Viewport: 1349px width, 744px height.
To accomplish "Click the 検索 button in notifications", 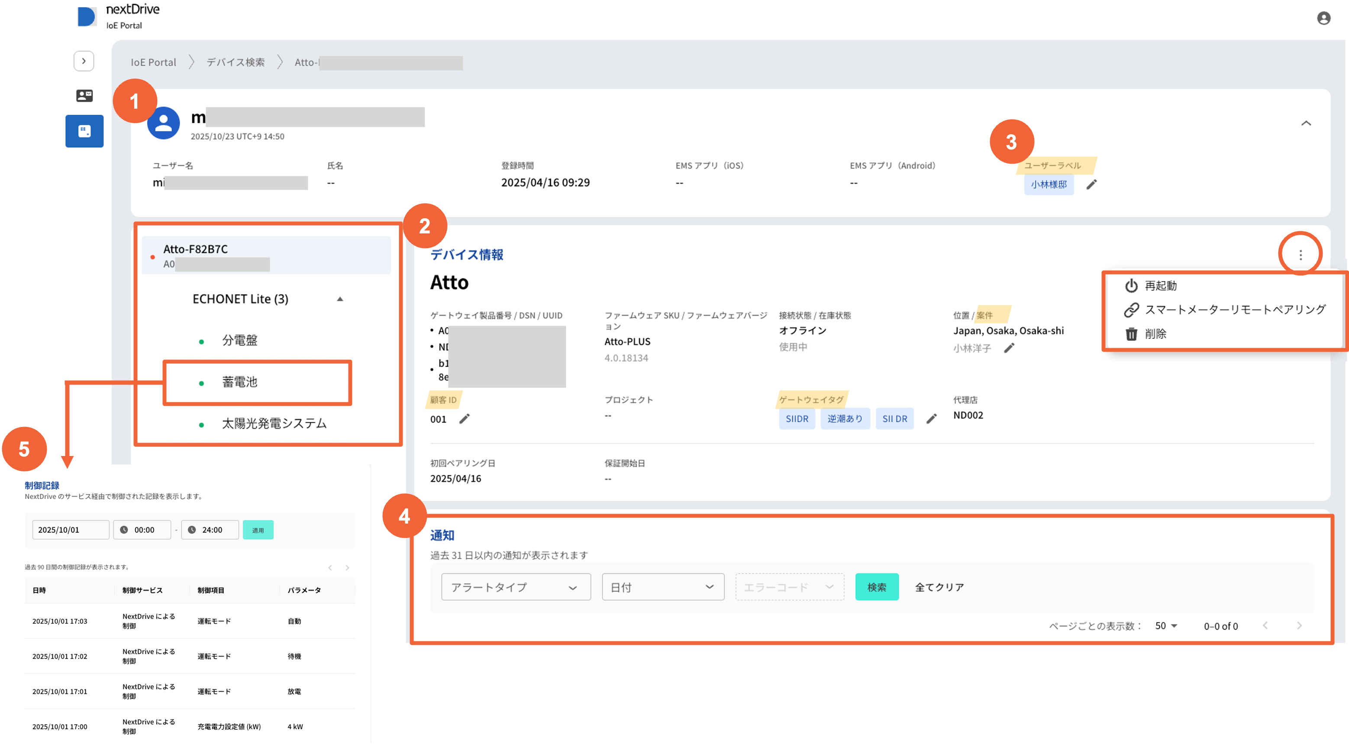I will click(877, 587).
